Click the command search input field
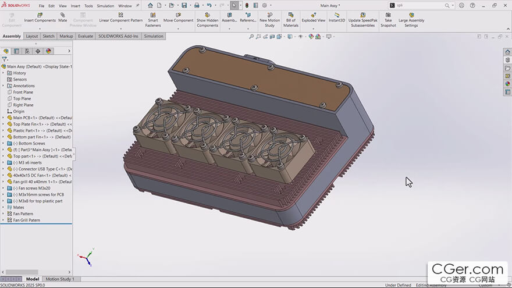 [416, 5]
